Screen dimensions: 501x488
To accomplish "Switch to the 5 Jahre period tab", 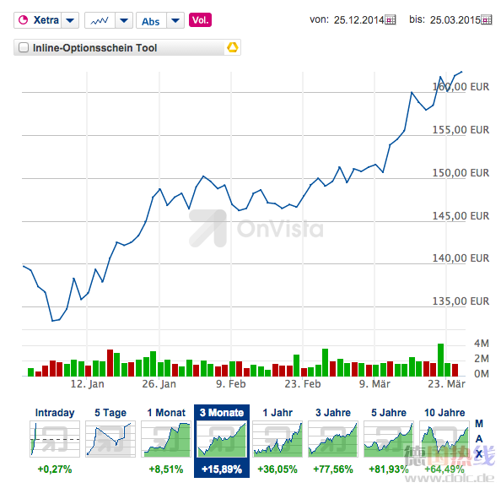I will tap(389, 413).
